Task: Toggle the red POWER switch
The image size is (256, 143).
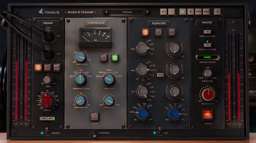Action: tap(208, 115)
